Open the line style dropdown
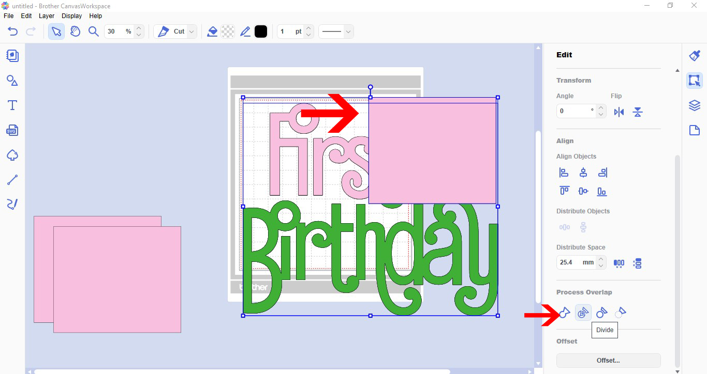 (336, 32)
